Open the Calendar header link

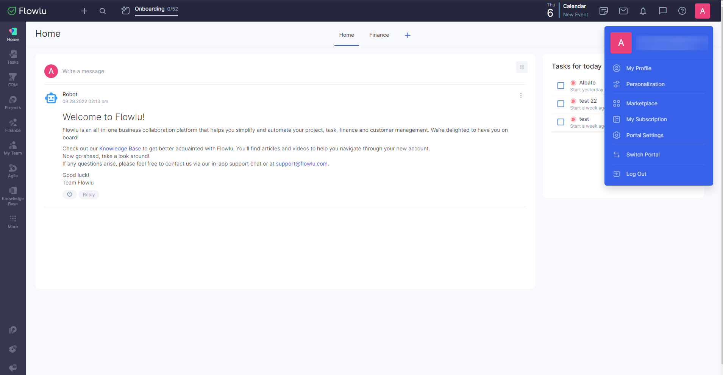click(574, 6)
